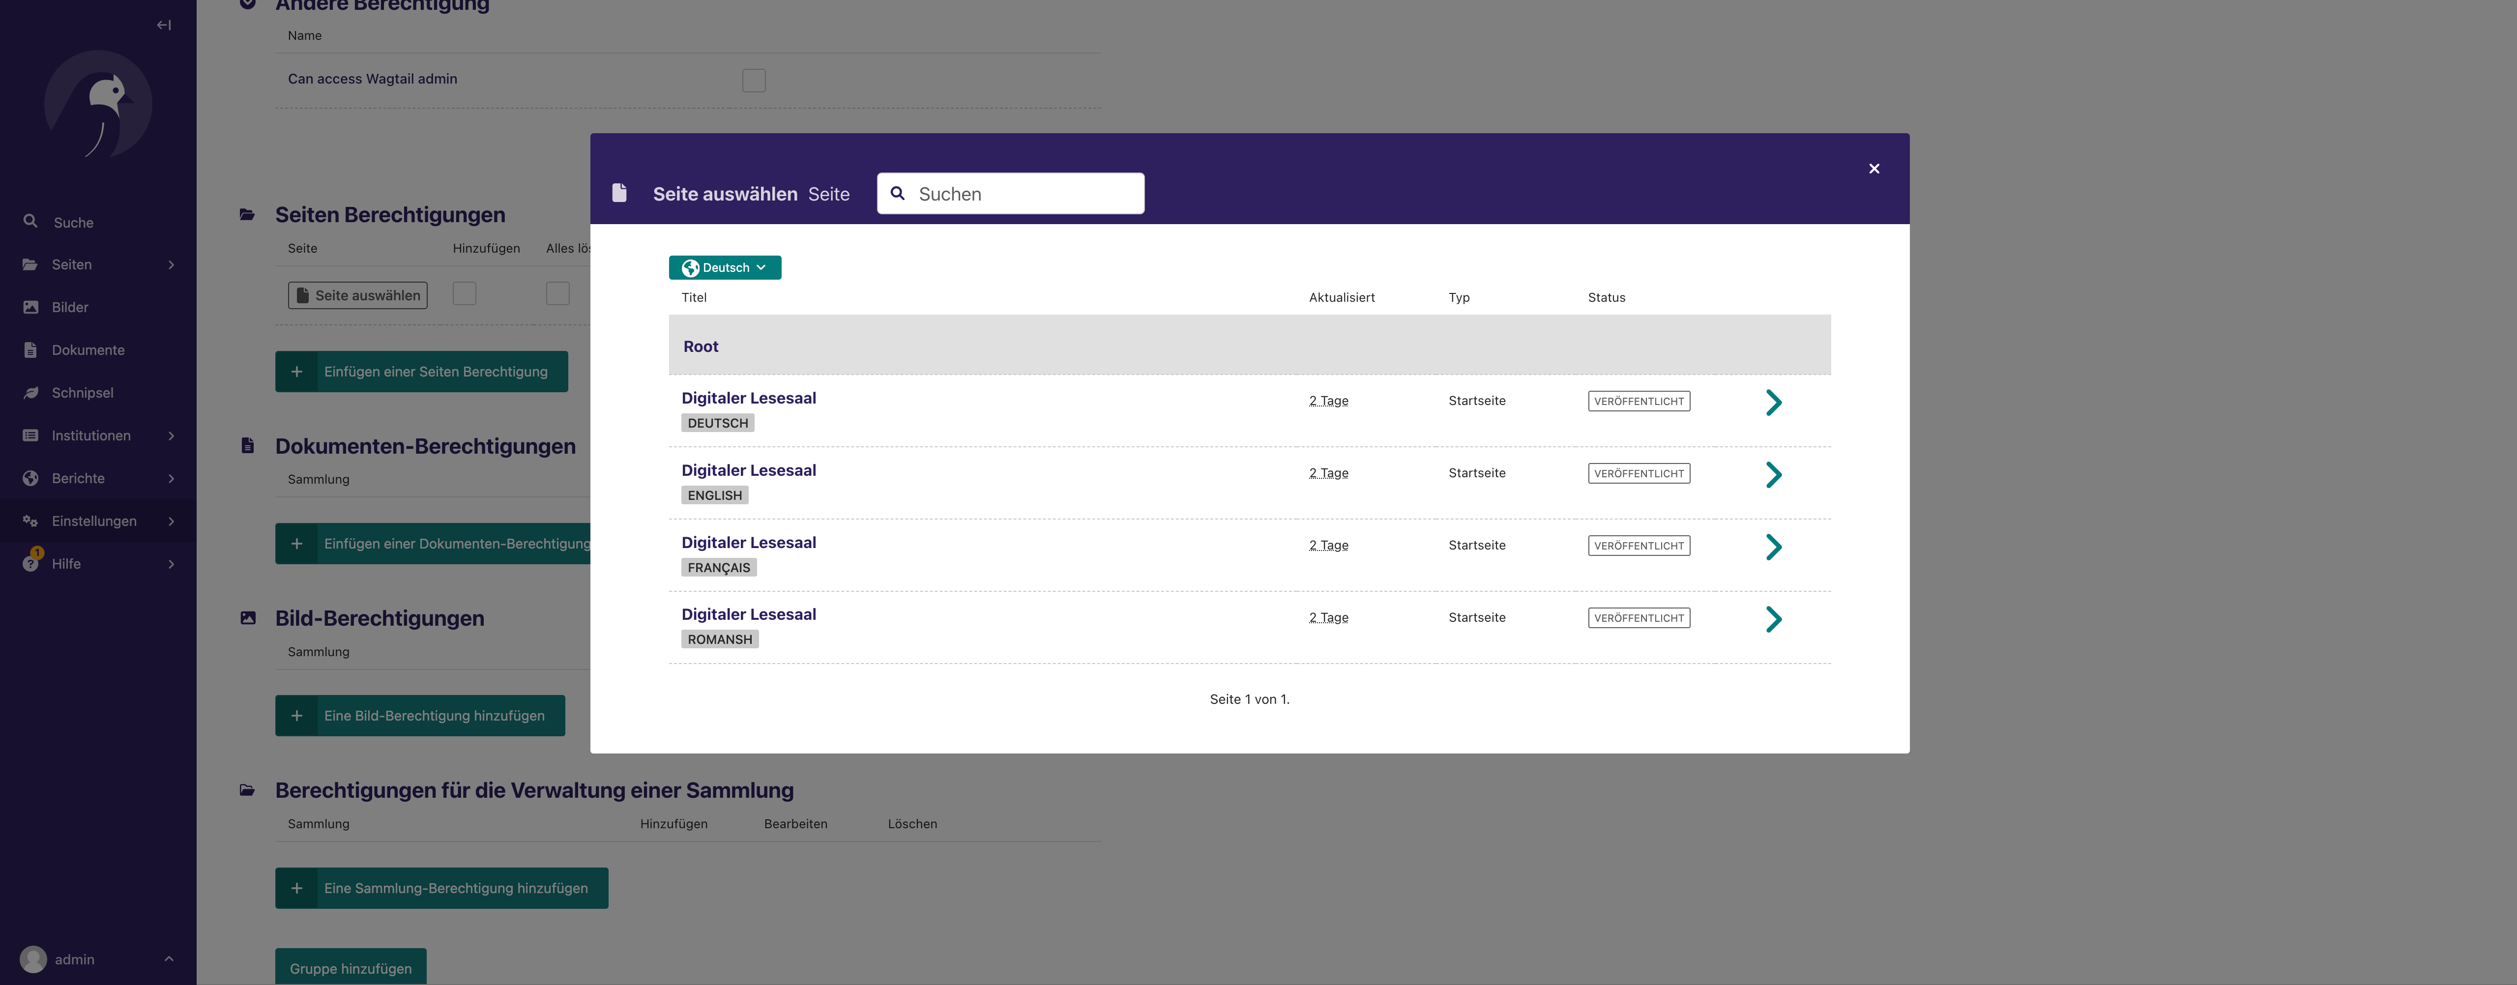Toggle the Hinzufügen page permission checkbox
Screen dimensions: 2517x985
click(x=464, y=293)
